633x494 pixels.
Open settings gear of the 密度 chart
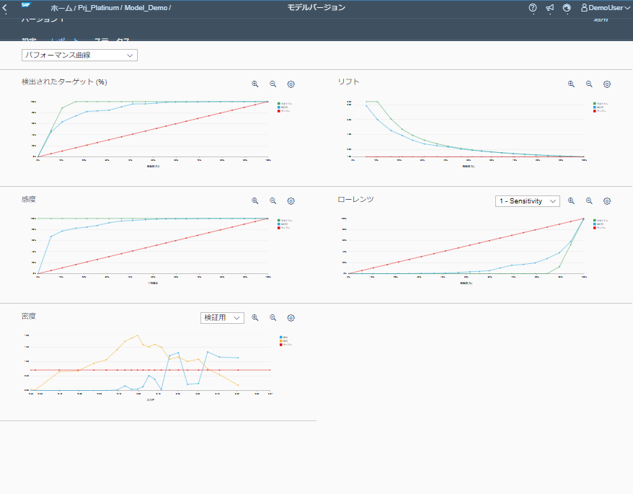click(291, 318)
